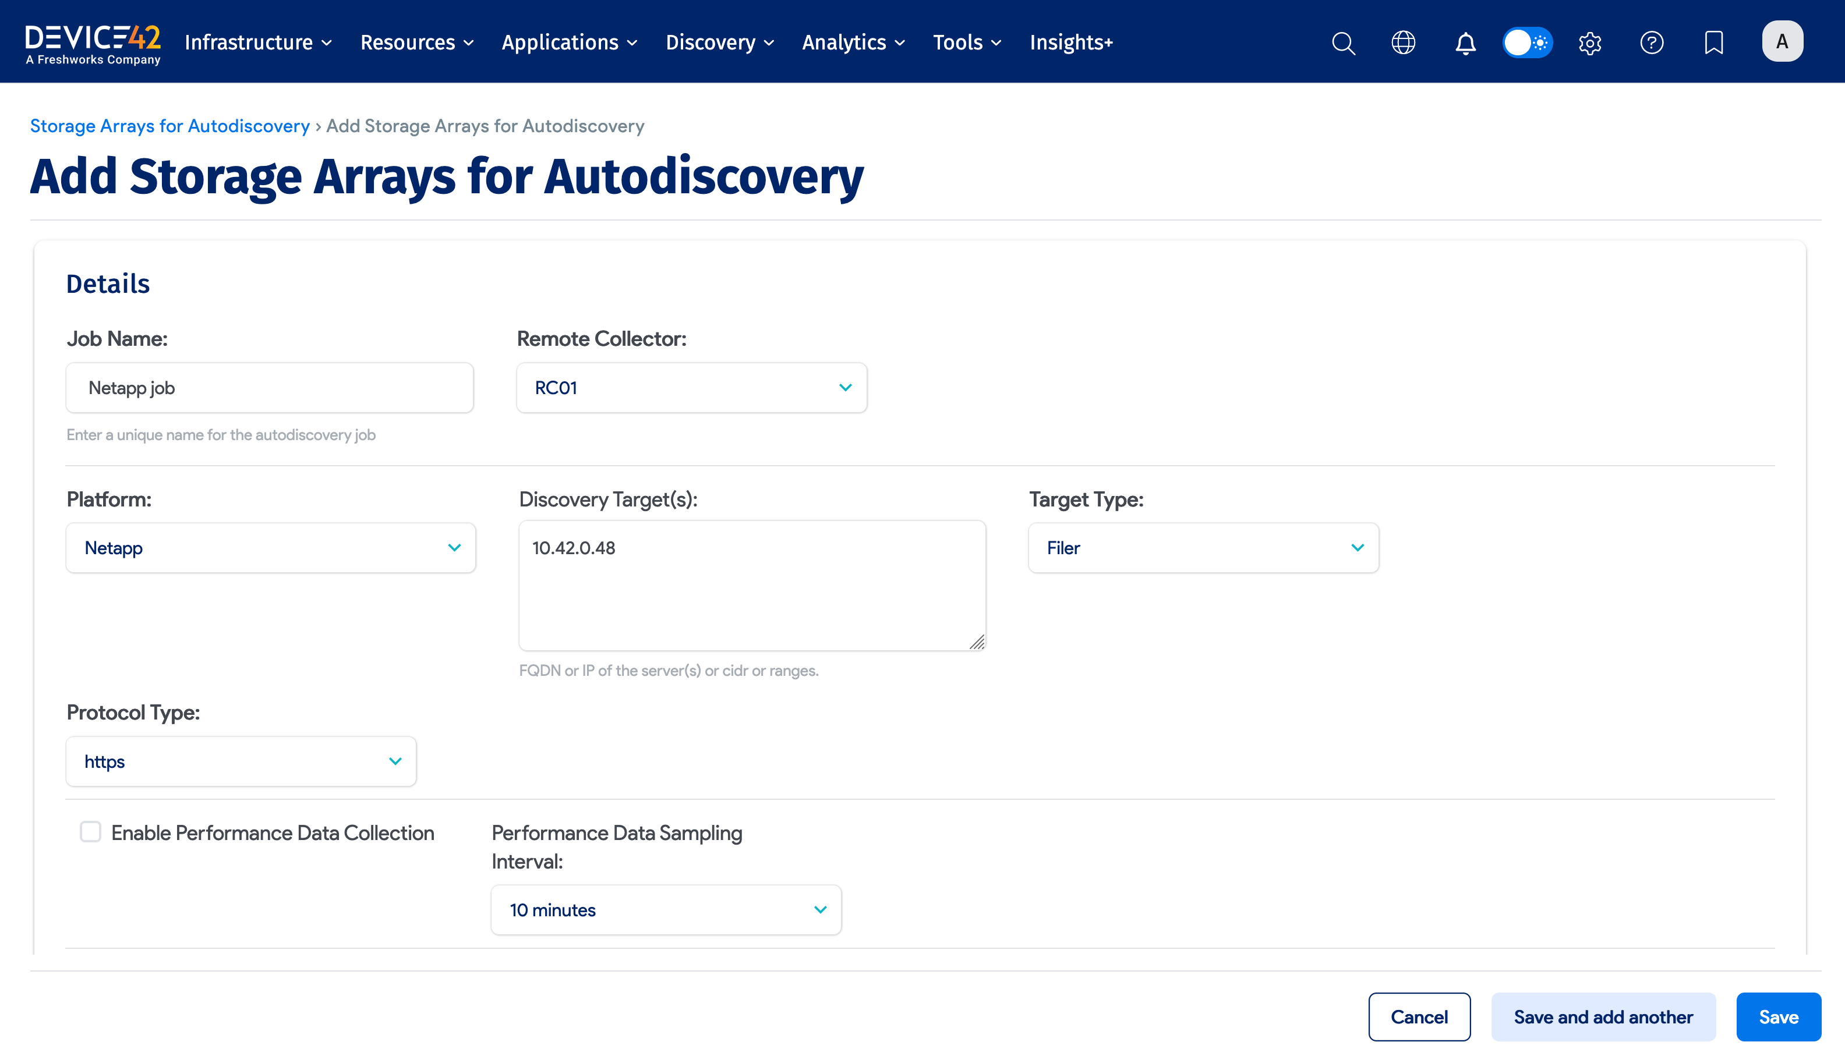Image resolution: width=1845 pixels, height=1049 pixels.
Task: Open the globe language icon
Action: coord(1403,43)
